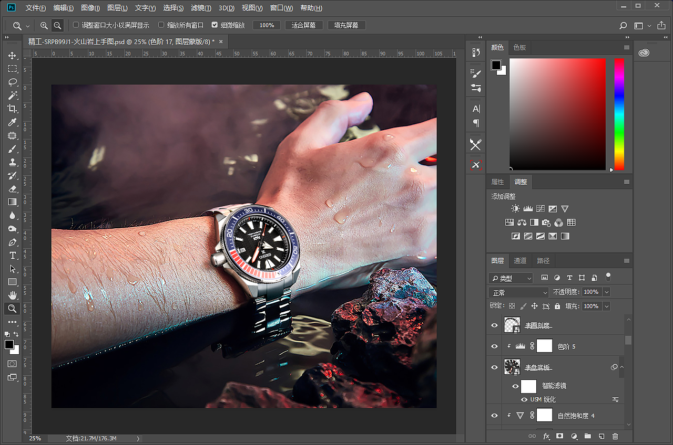Open the layer filter 类型 dropdown
Screen dimensions: 673x445
point(511,278)
